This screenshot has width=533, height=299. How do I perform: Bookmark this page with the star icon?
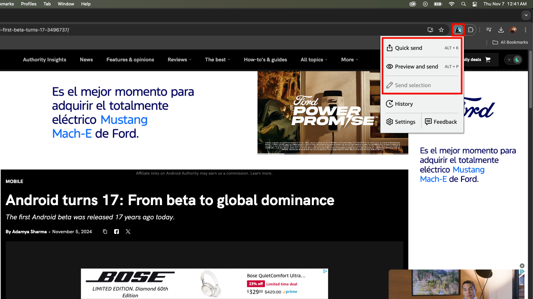[441, 30]
